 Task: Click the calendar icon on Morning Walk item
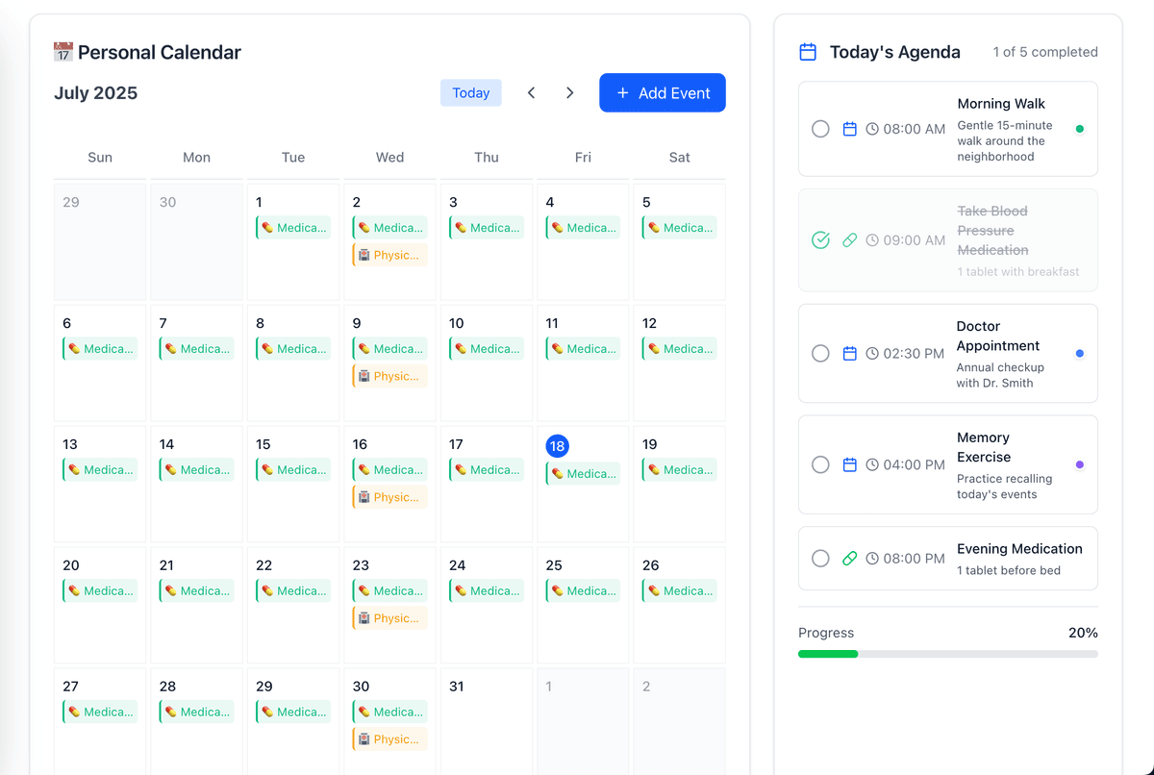[x=849, y=129]
